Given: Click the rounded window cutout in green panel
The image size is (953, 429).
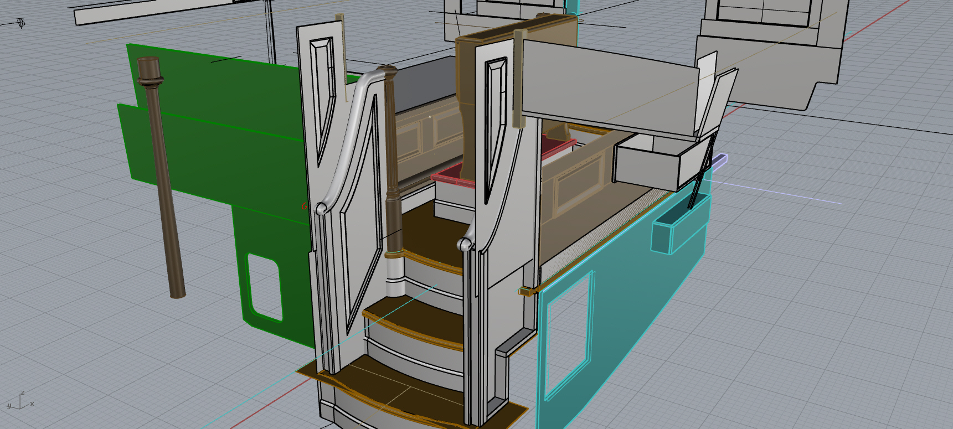Looking at the screenshot, I should tap(264, 287).
